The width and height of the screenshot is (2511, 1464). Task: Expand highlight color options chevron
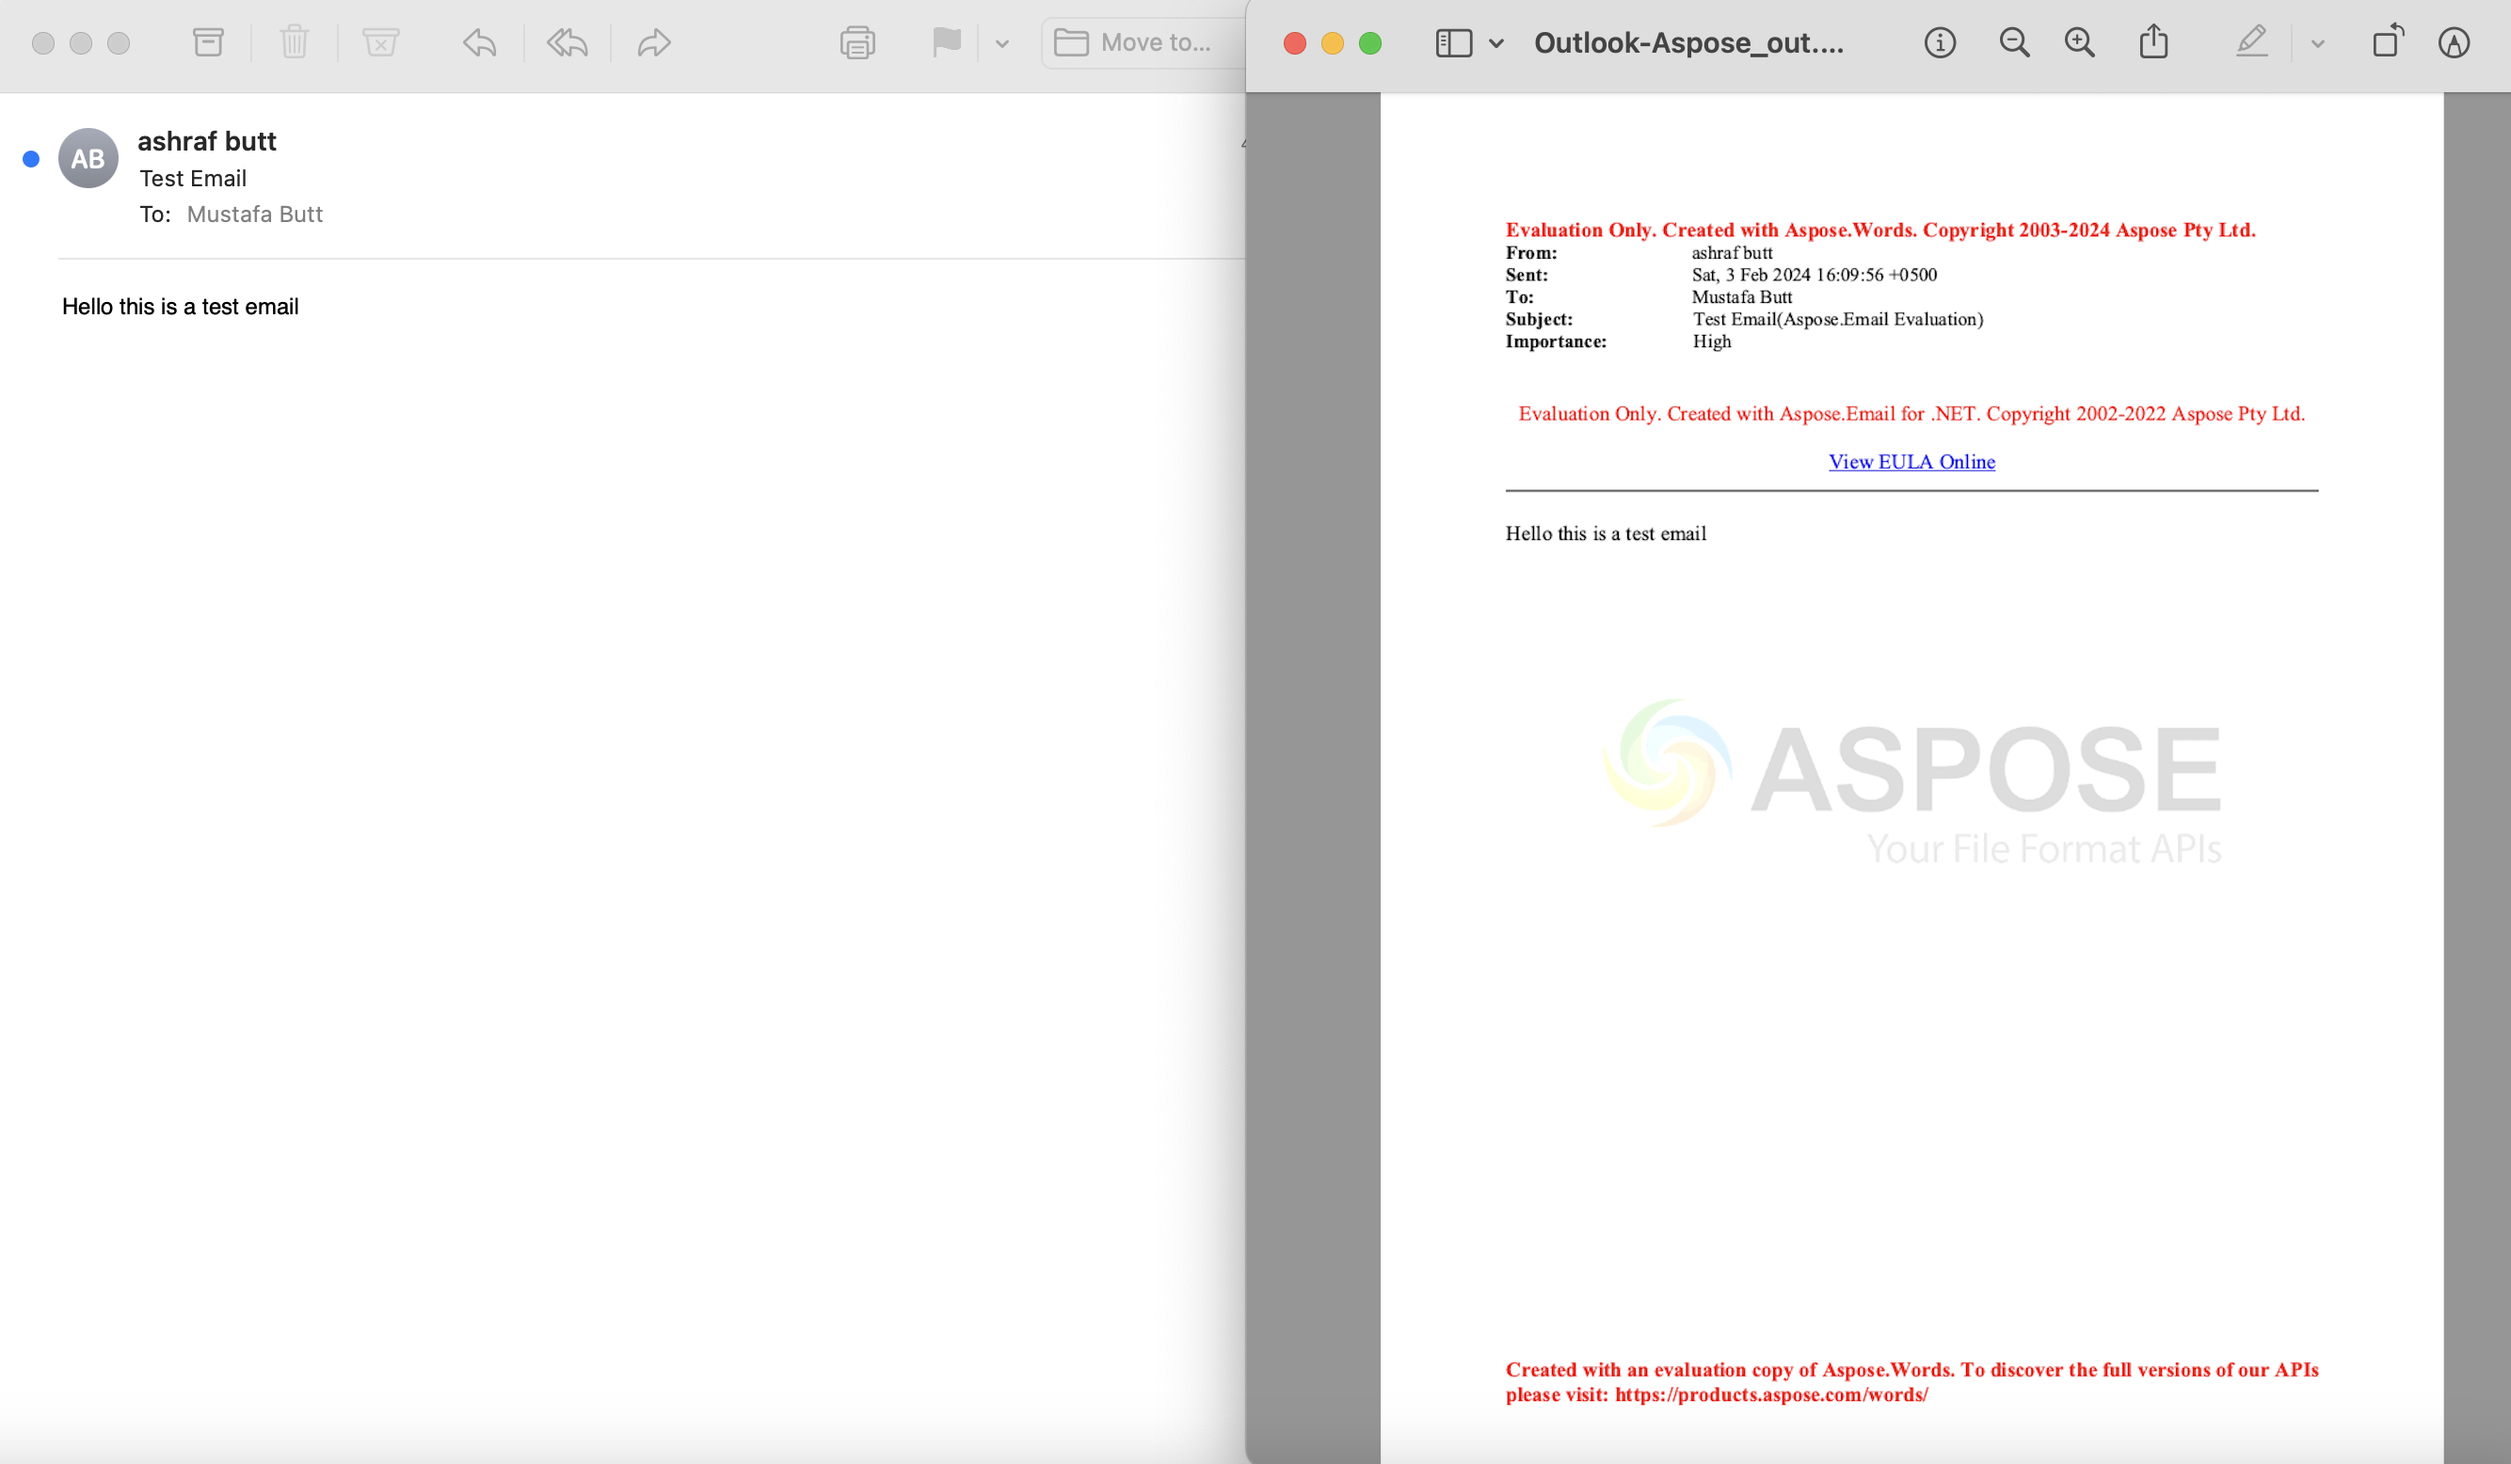(2318, 43)
